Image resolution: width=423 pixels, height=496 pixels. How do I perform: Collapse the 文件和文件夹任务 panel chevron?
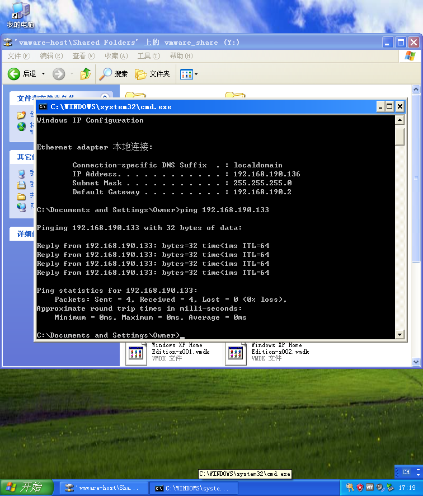click(105, 96)
